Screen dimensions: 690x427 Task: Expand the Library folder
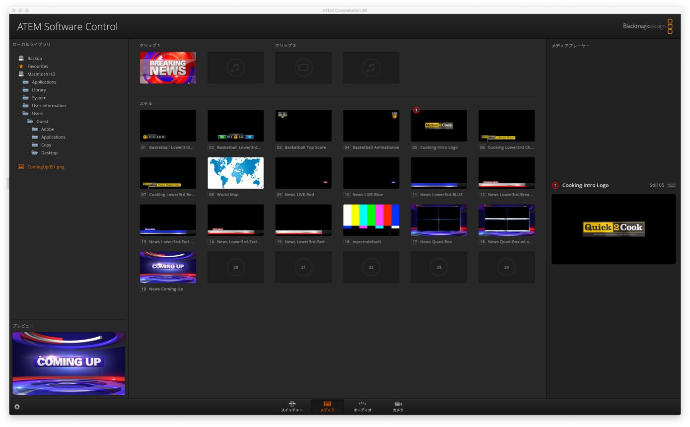pos(19,90)
